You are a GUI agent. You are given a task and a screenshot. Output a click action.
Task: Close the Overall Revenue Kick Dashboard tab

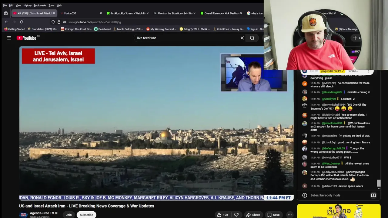pos(241,13)
